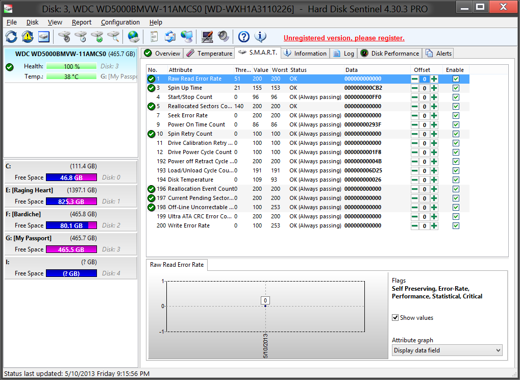Click the green plus for Disk Temperature offset
Screen dimensions: 520x380
coord(434,180)
